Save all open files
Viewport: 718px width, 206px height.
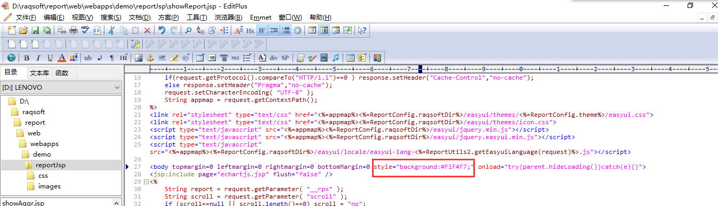click(47, 30)
